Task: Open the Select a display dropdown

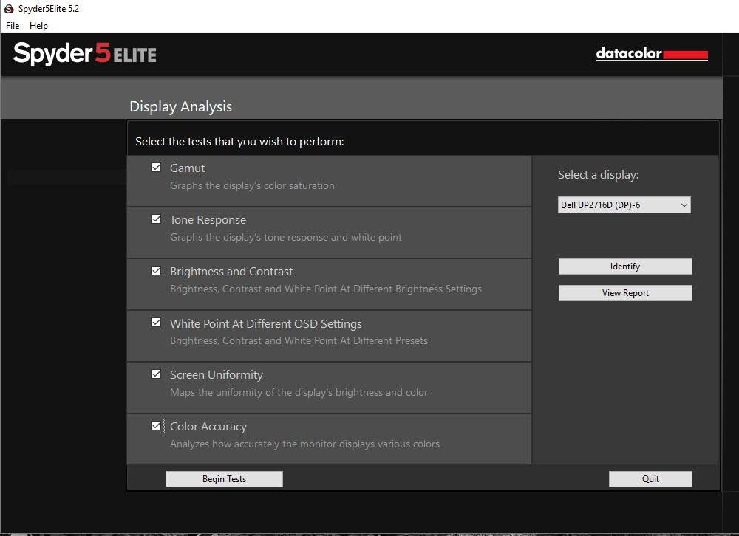Action: pos(624,205)
